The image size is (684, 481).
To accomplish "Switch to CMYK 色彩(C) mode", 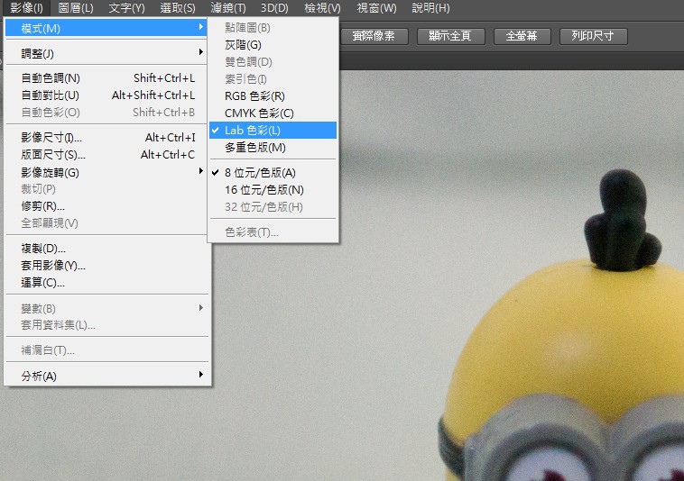I will tap(273, 113).
